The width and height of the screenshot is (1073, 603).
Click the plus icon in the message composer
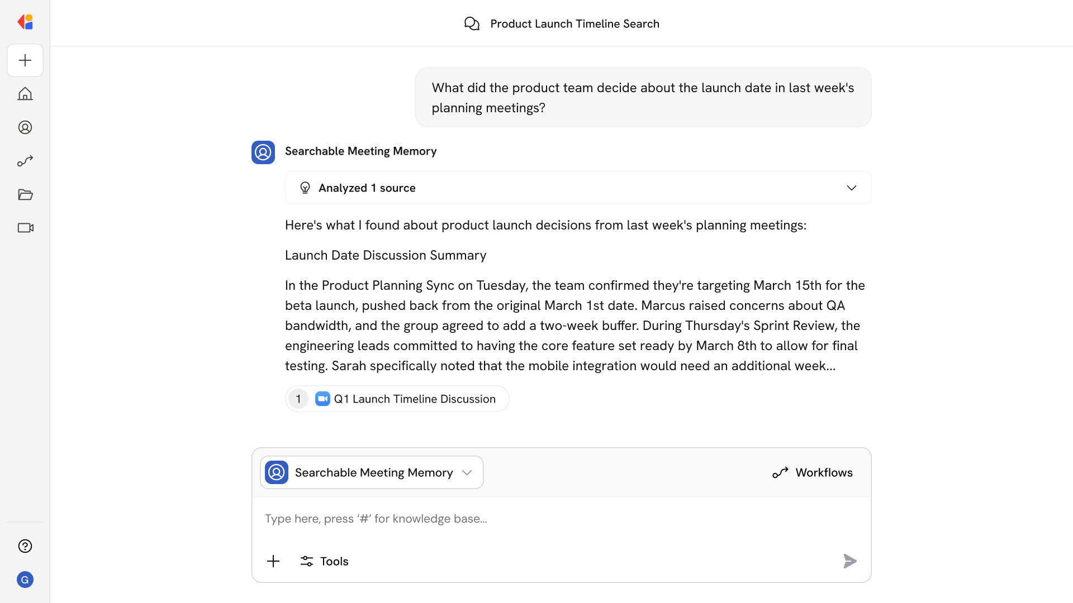pyautogui.click(x=273, y=561)
